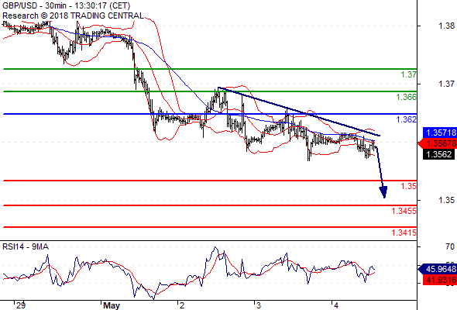Click the RSI value tag 45.9648

438,269
